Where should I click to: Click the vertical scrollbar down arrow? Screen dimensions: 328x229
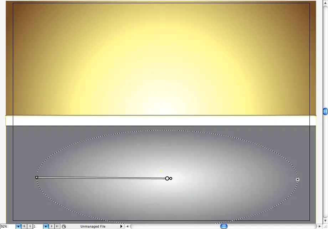pos(325,221)
